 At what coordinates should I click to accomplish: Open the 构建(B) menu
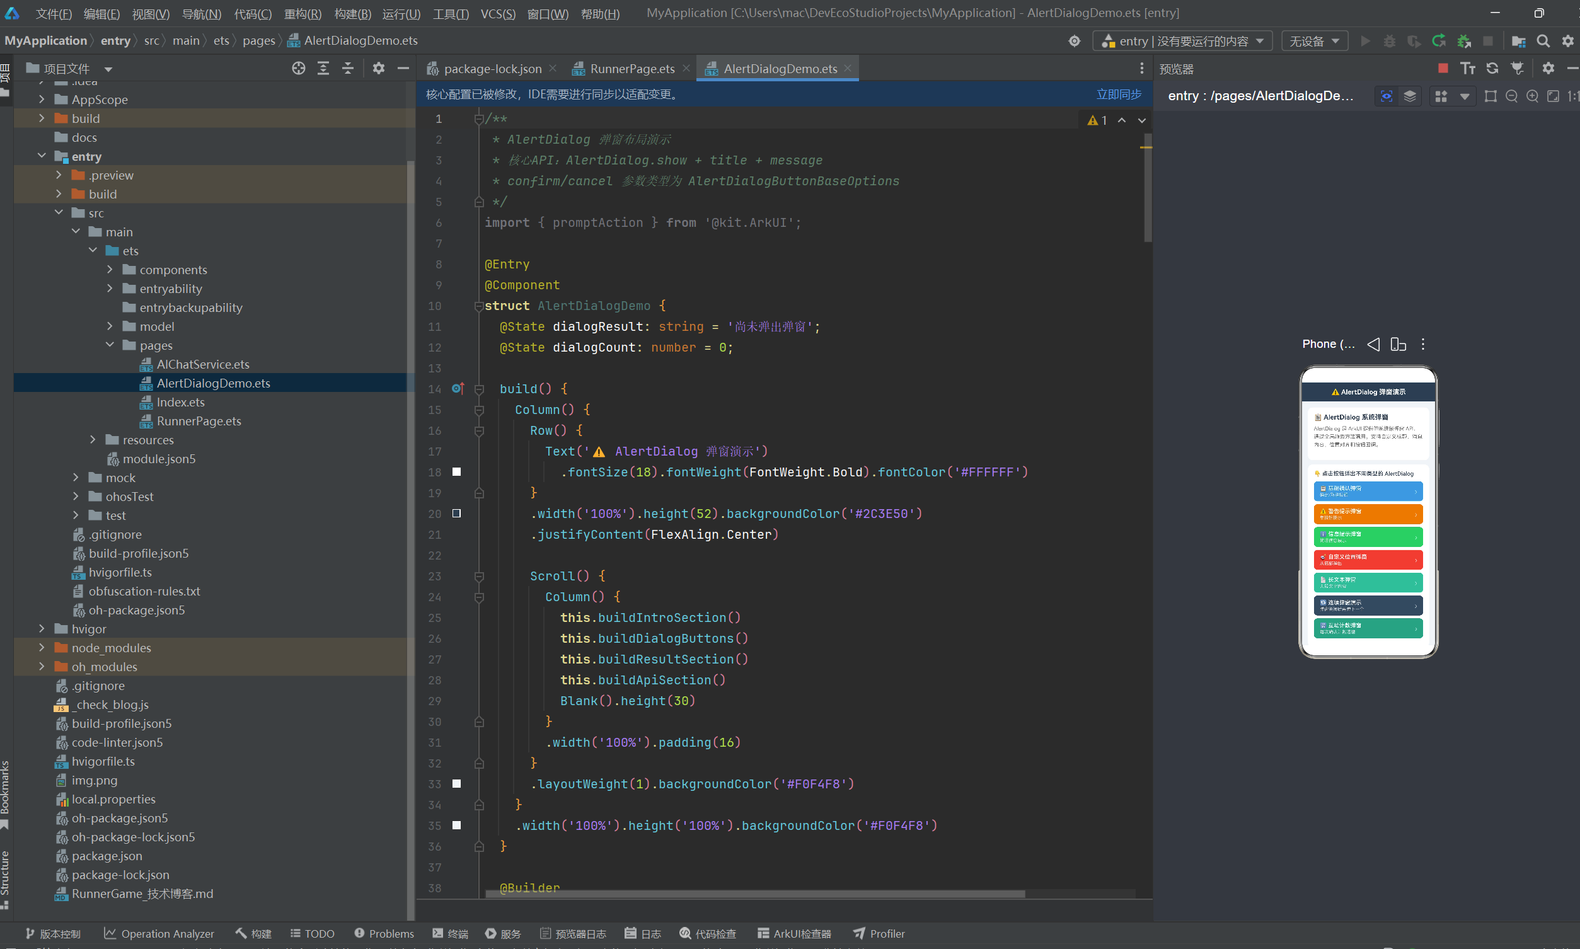tap(352, 13)
